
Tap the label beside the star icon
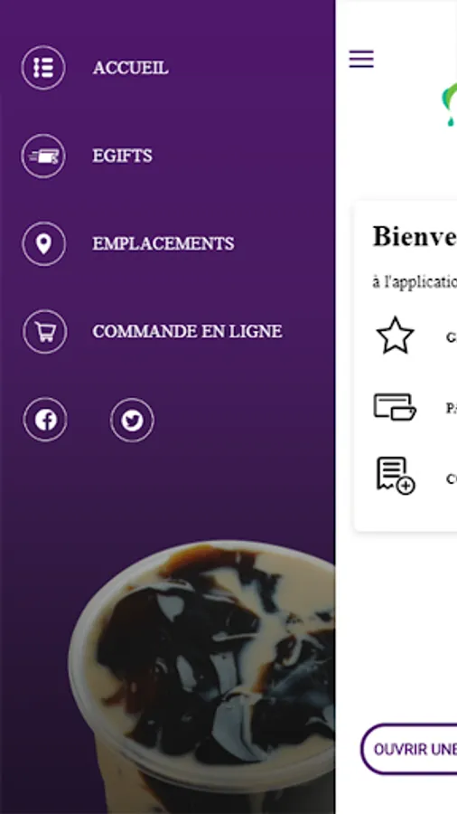click(452, 337)
